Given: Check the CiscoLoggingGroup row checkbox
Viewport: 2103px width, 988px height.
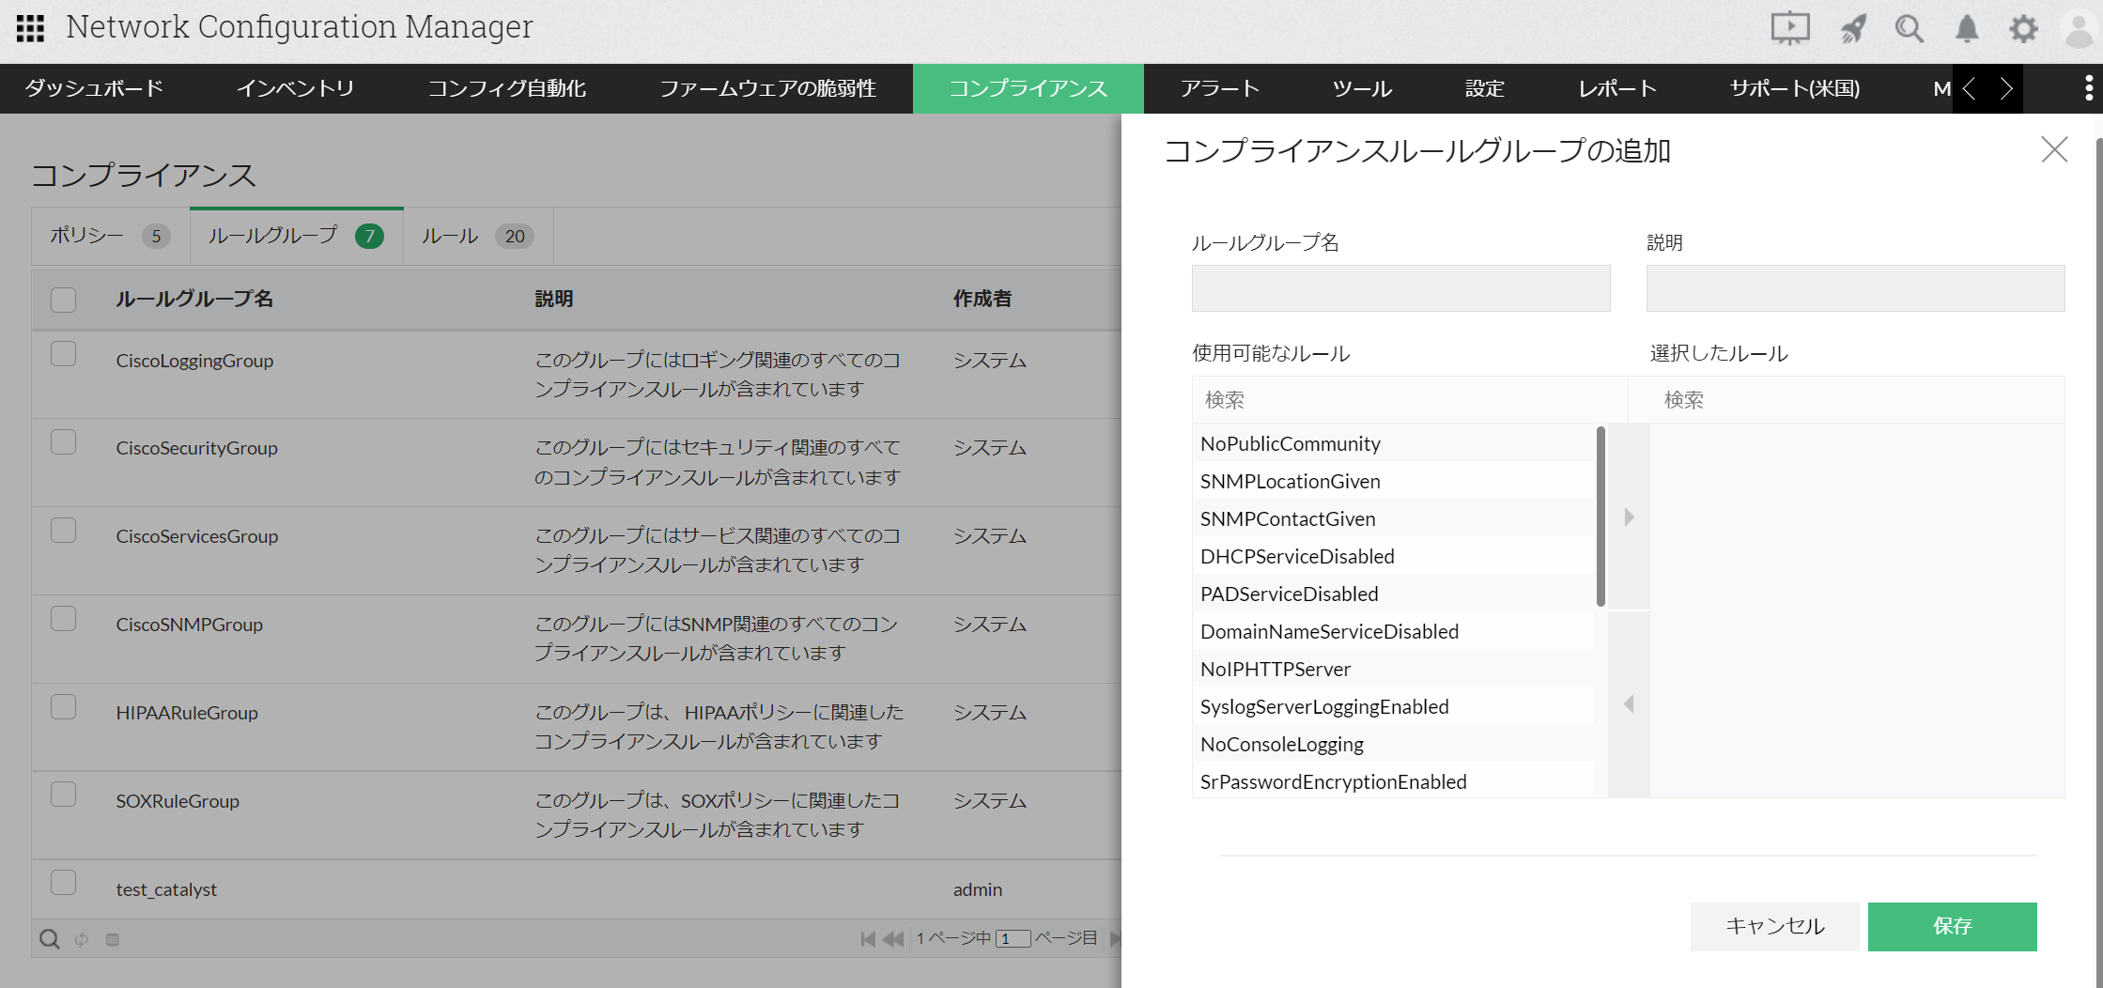Looking at the screenshot, I should tap(63, 354).
